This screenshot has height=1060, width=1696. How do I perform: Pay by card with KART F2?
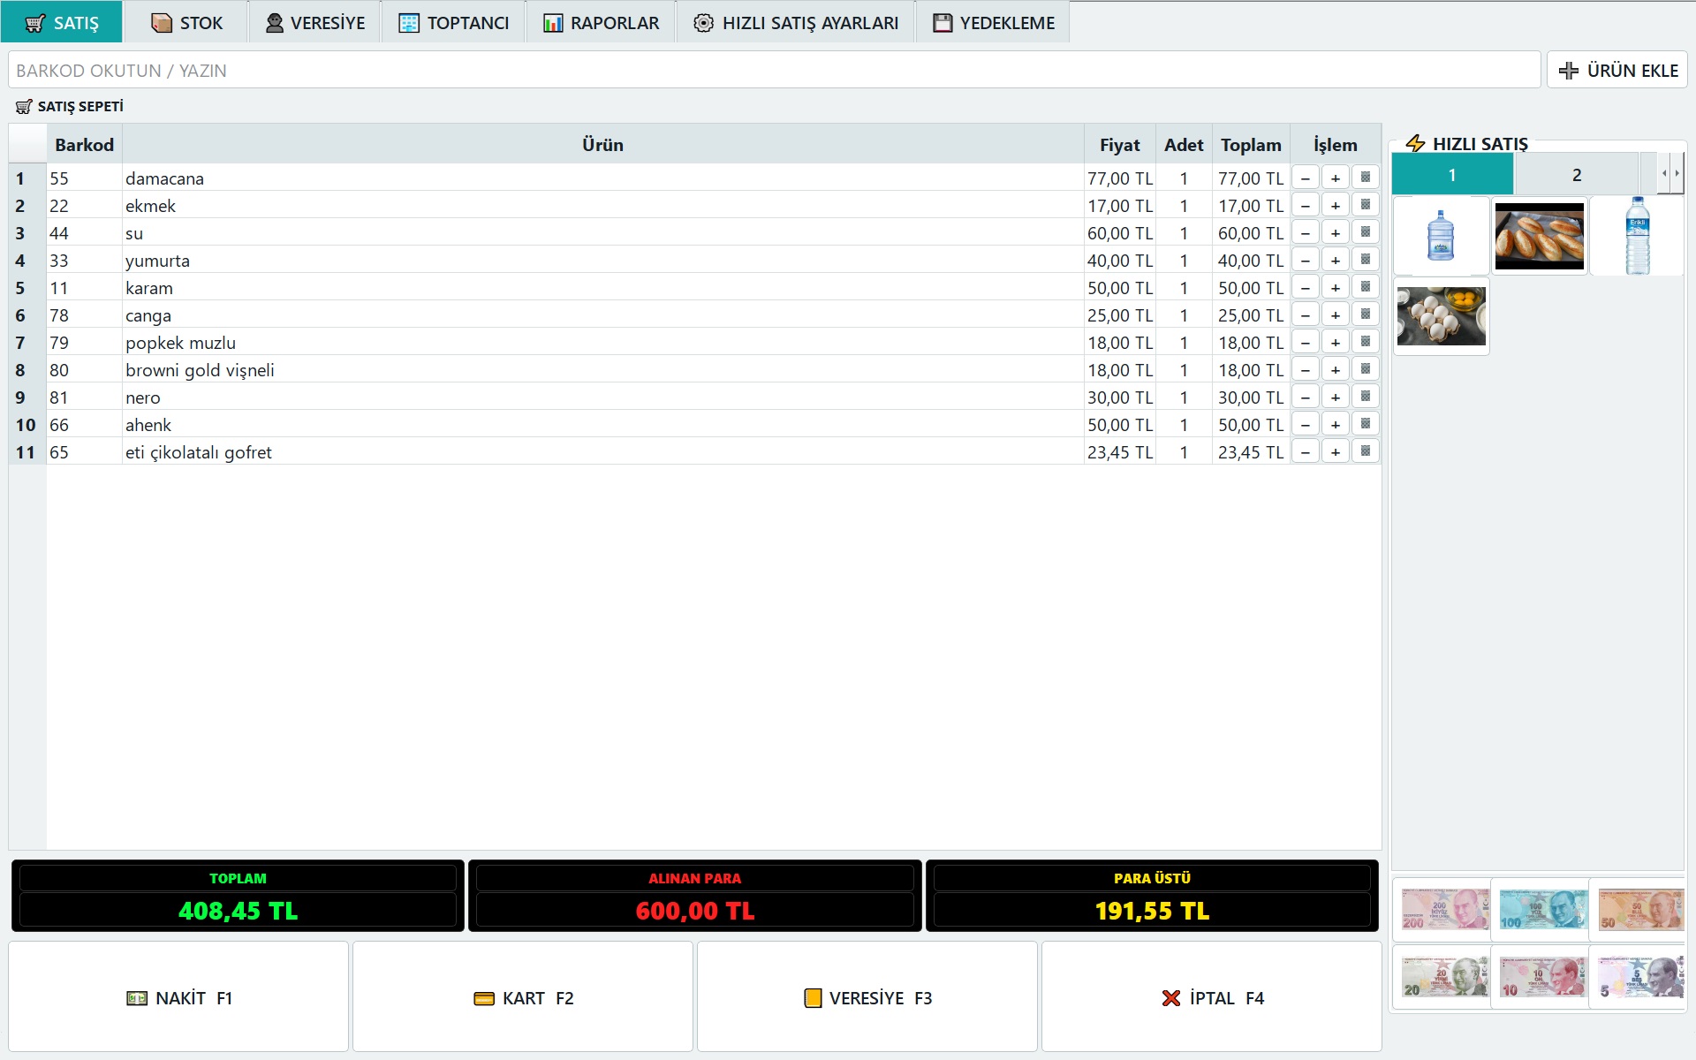point(523,996)
